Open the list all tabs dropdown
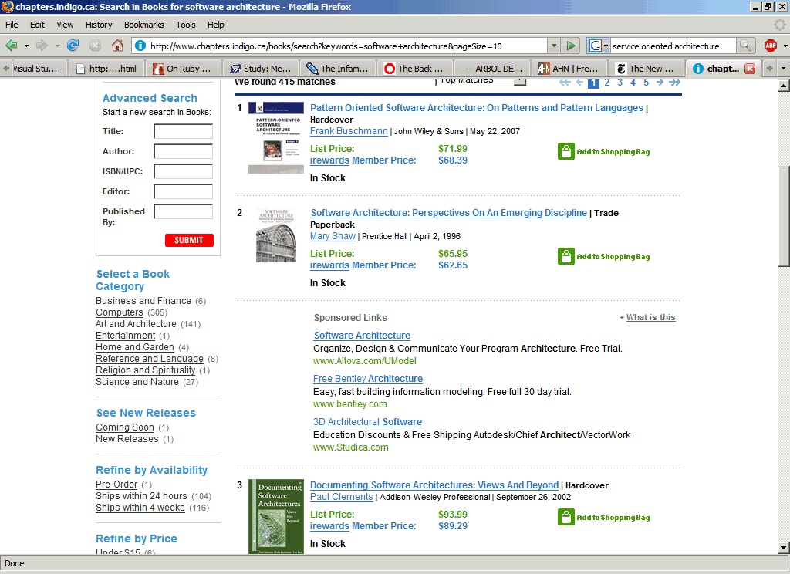This screenshot has height=574, width=790. click(782, 69)
